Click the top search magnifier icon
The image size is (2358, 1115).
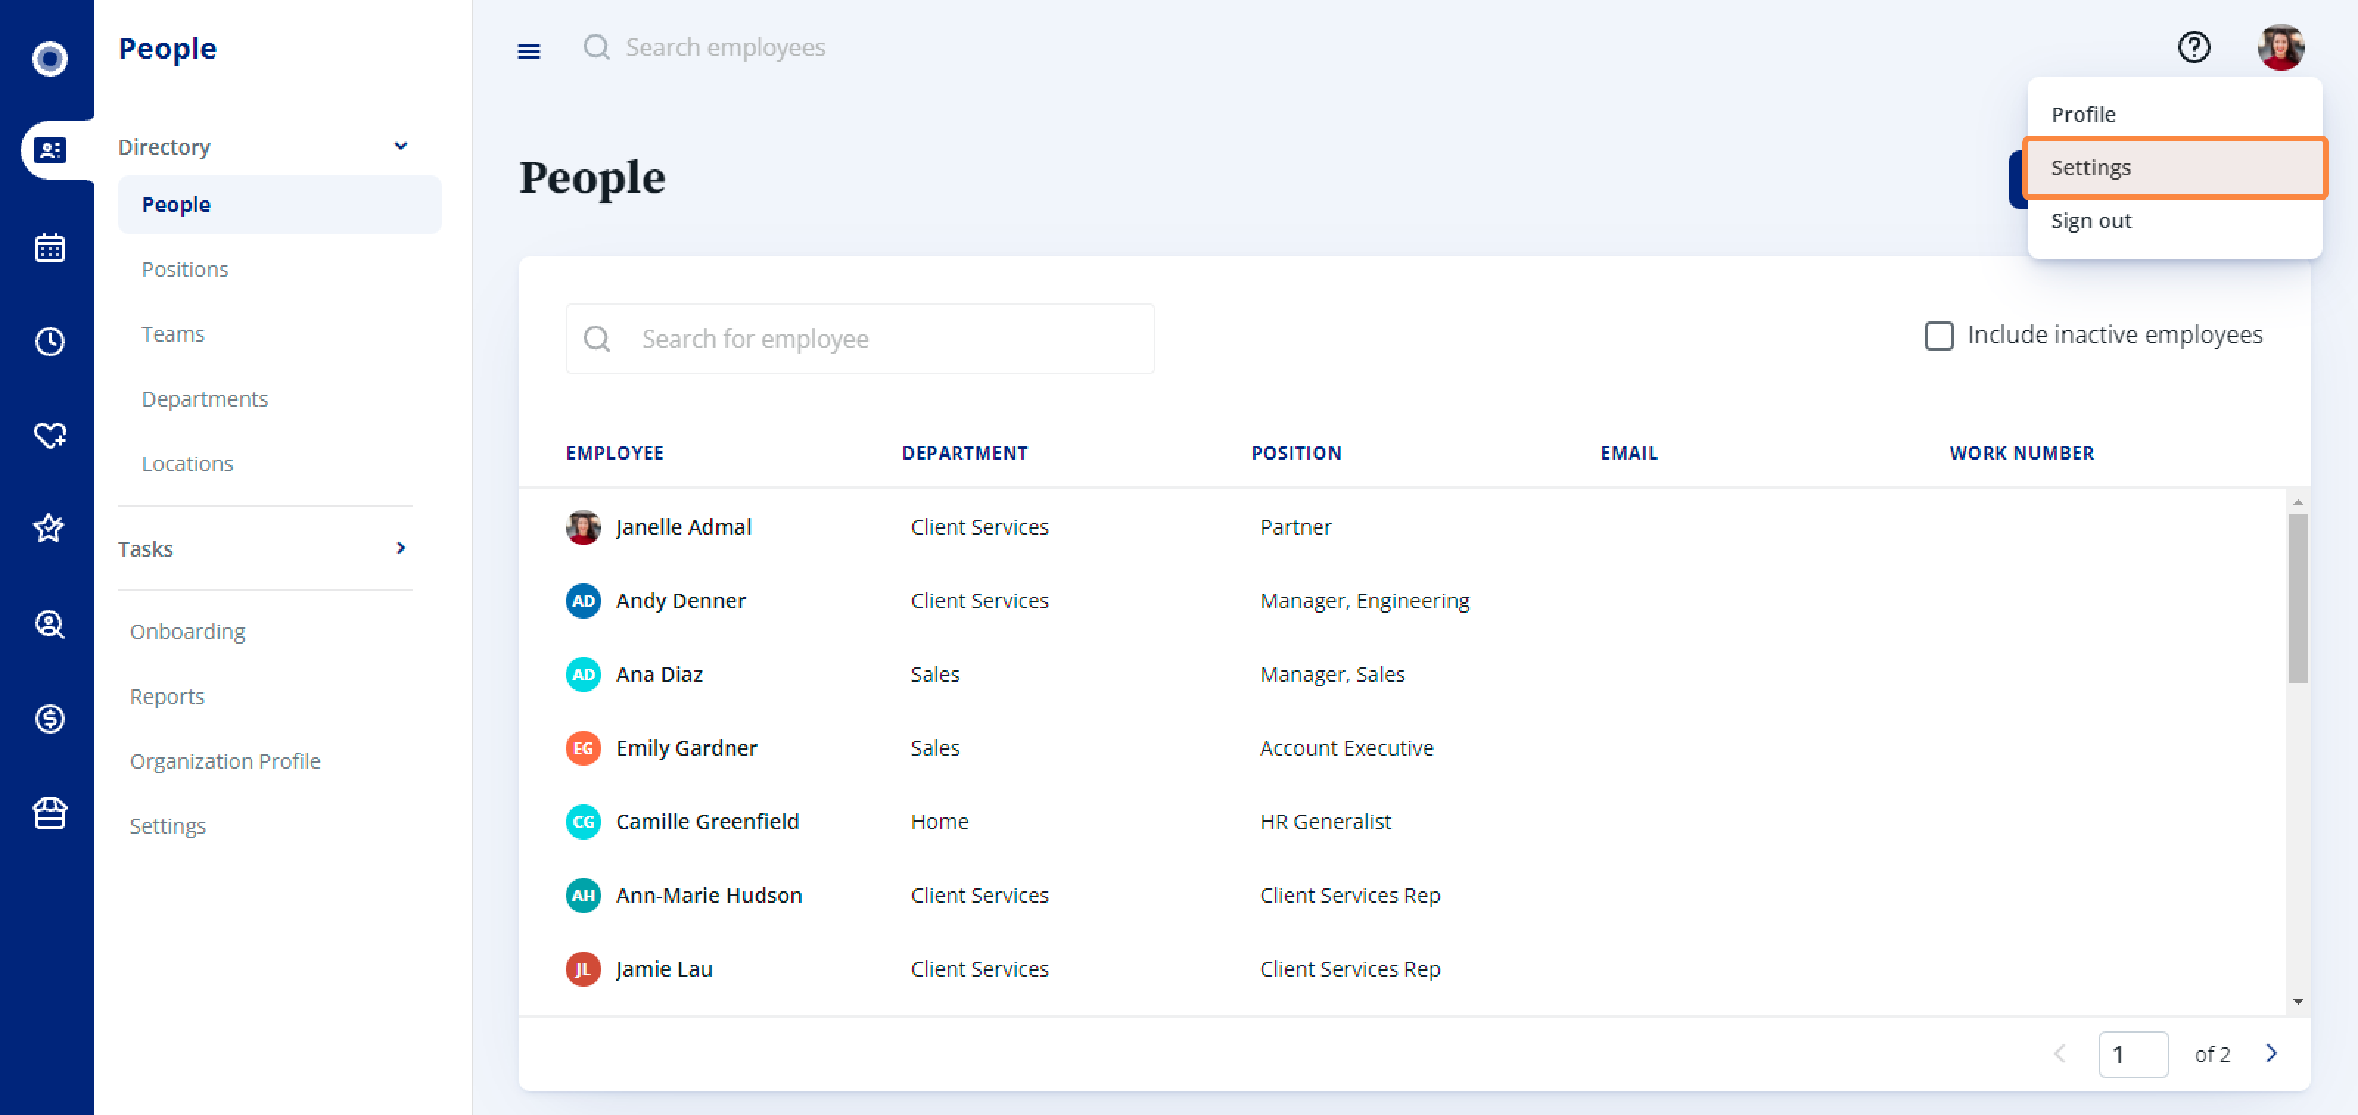[597, 46]
